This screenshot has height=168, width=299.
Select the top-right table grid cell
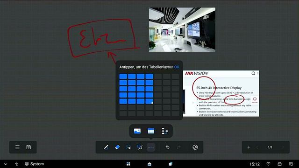click(x=175, y=77)
